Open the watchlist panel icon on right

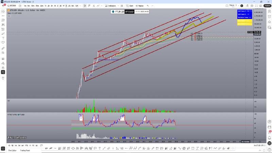pos(269,11)
